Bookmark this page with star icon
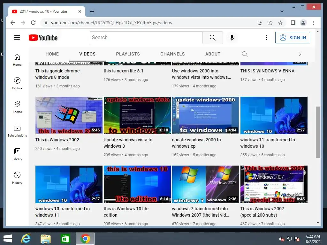The height and width of the screenshot is (245, 327). [280, 23]
